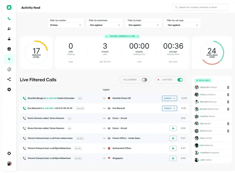Click the 14m 41s duration badge

[80, 108]
